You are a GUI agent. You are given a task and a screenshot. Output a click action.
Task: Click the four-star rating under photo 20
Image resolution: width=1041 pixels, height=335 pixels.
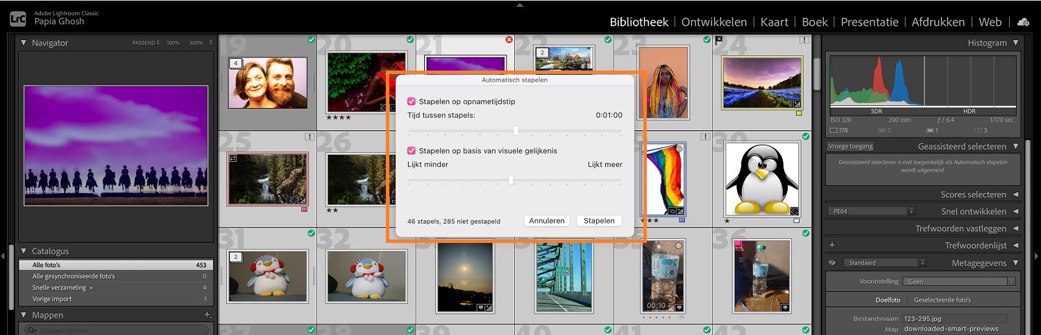click(339, 118)
